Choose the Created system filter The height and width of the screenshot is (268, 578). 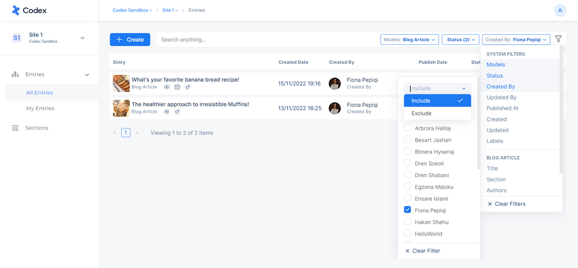[497, 119]
